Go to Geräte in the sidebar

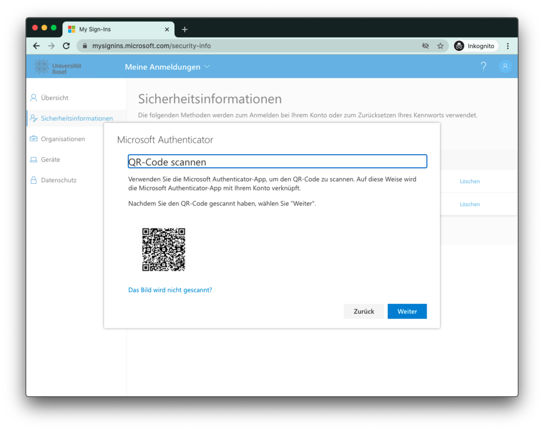pos(50,159)
